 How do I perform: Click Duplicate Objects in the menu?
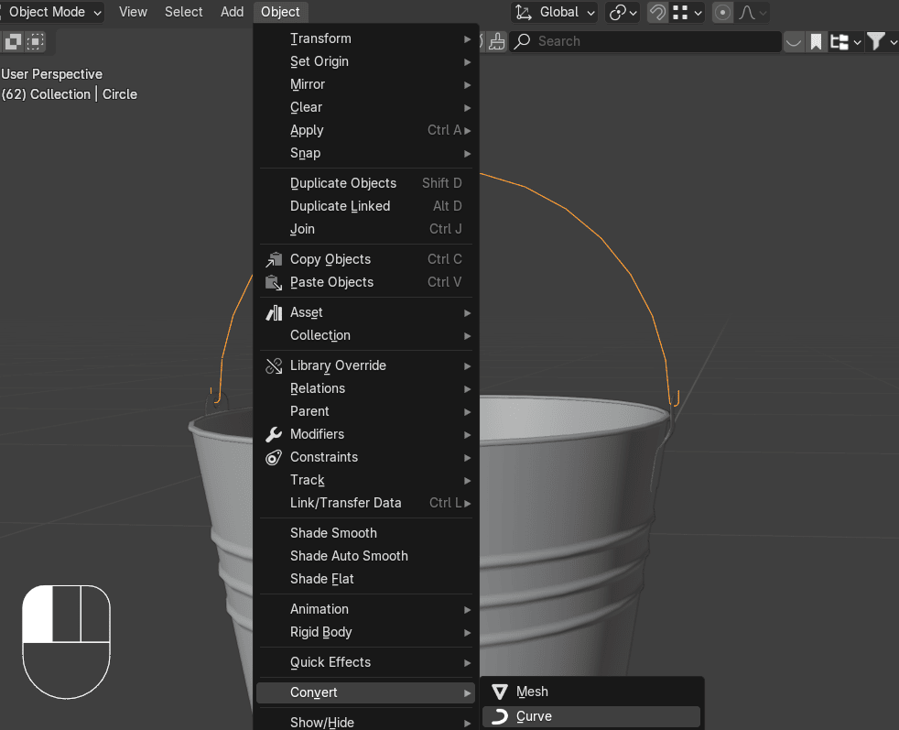[343, 183]
